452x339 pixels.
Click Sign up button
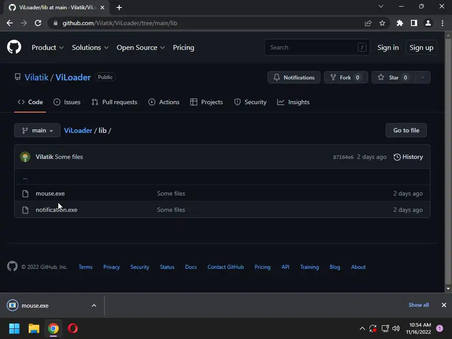click(x=421, y=48)
